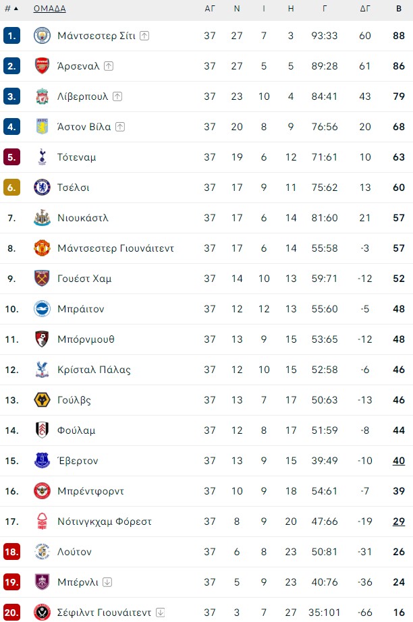Viewport: 413px width, 622px height.
Task: Click the Chelsea club crest
Action: pos(42,188)
